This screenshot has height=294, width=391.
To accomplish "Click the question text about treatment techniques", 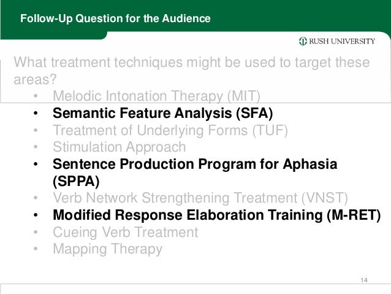I will [x=191, y=71].
